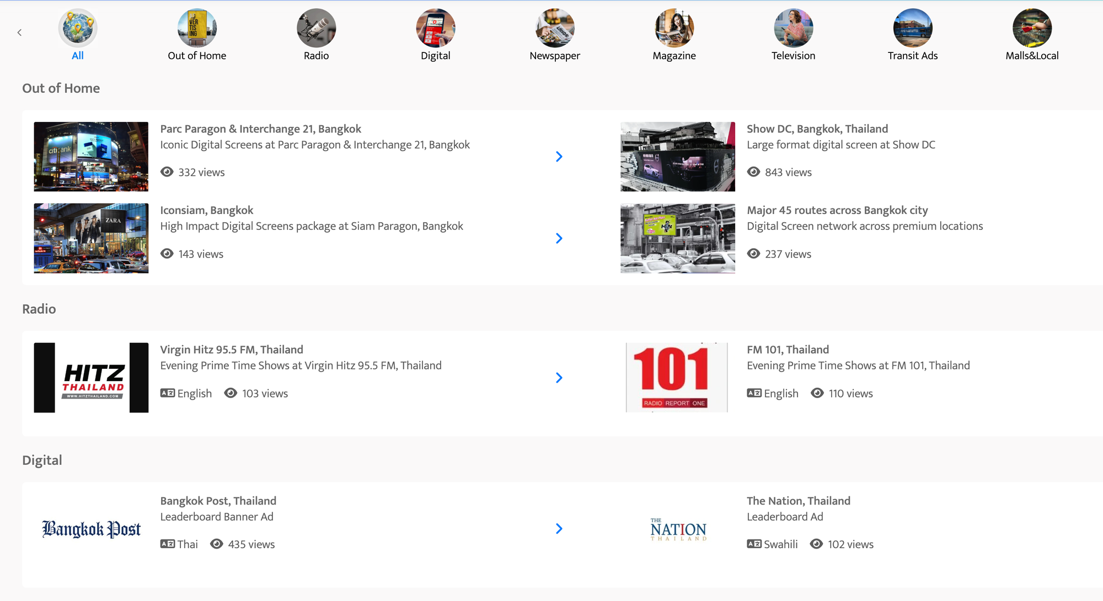
Task: Open Iconsiam, Bangkok title link
Action: (207, 210)
